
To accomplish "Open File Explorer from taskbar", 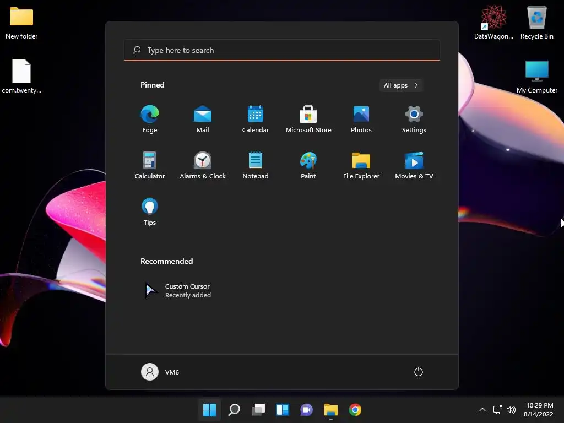I will (x=331, y=410).
